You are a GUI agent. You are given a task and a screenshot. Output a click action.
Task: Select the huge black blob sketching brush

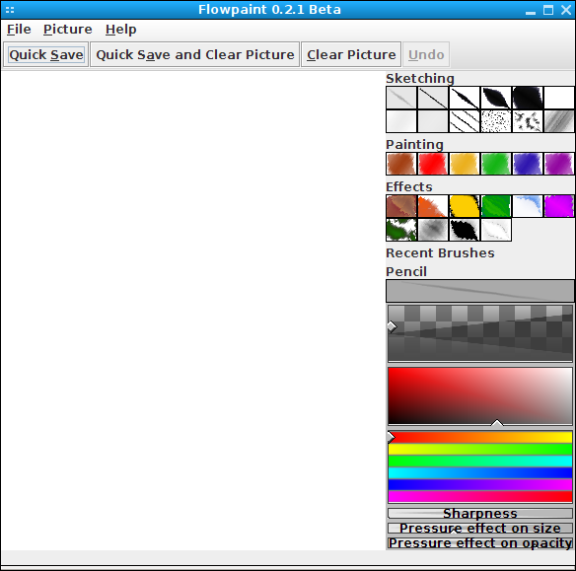coord(528,98)
